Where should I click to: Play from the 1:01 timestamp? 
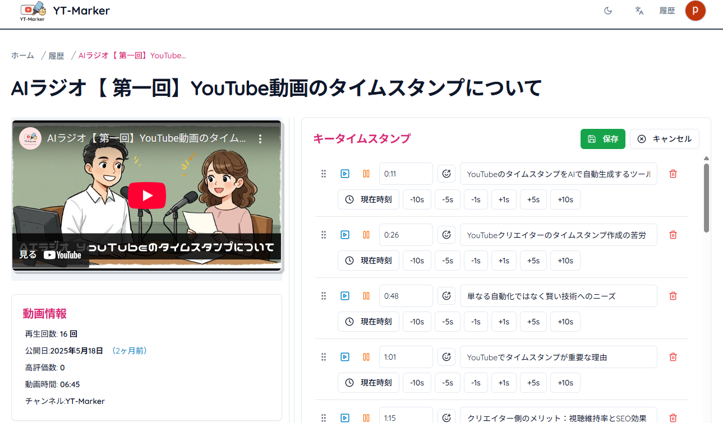click(x=345, y=357)
